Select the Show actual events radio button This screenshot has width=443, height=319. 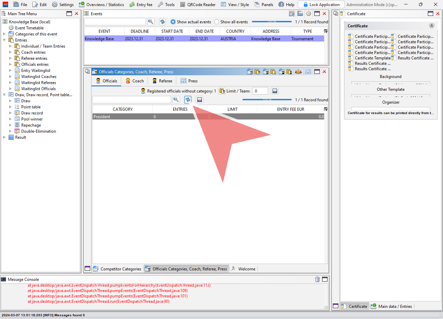tap(173, 22)
